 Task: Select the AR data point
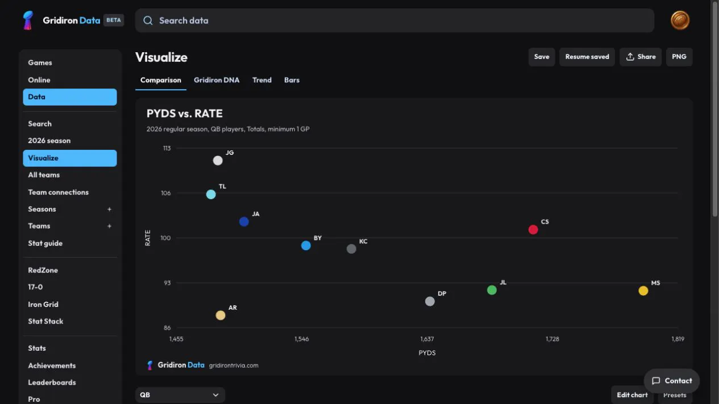[221, 315]
